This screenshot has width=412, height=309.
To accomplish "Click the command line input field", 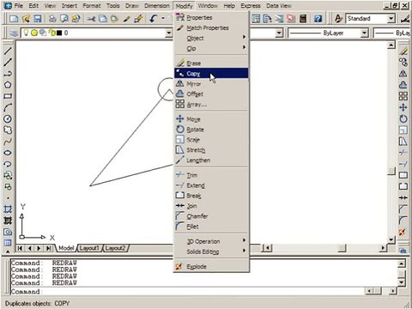I will click(187, 292).
